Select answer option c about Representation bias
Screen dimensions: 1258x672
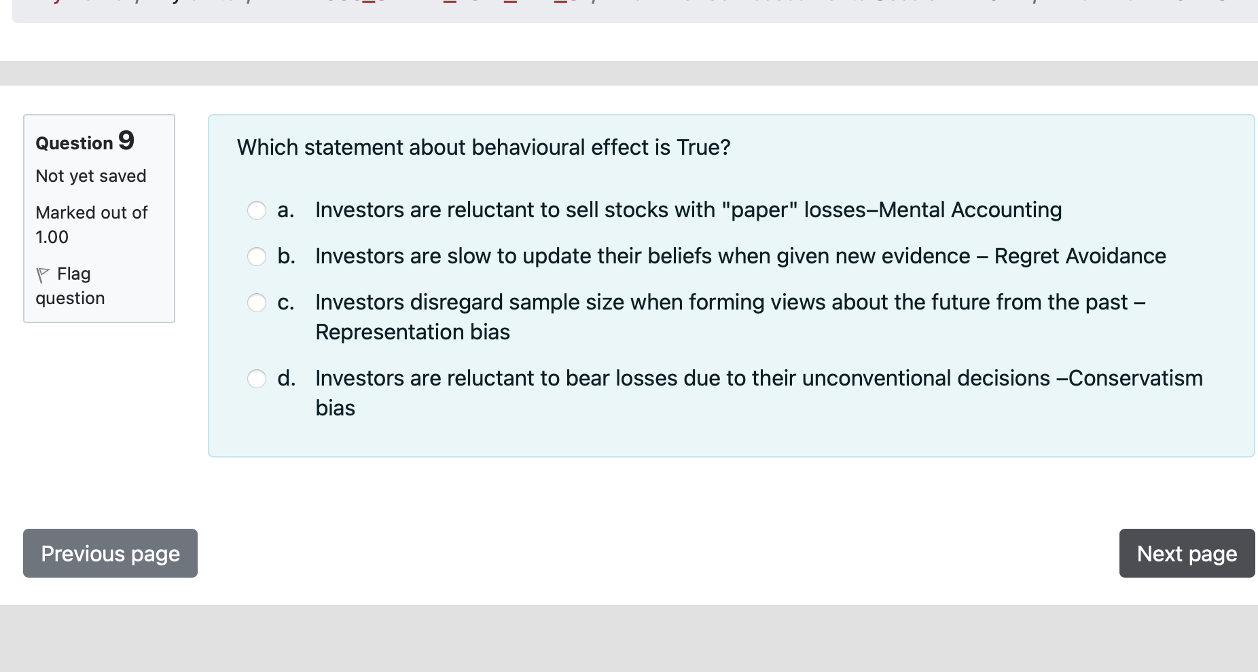pos(257,303)
